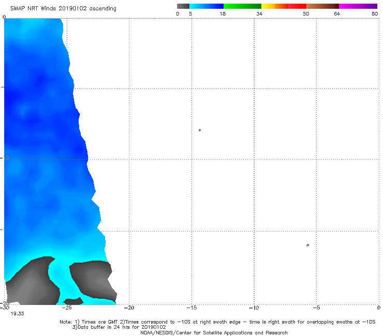Click the longitude axis label '-5'

pos(316,308)
